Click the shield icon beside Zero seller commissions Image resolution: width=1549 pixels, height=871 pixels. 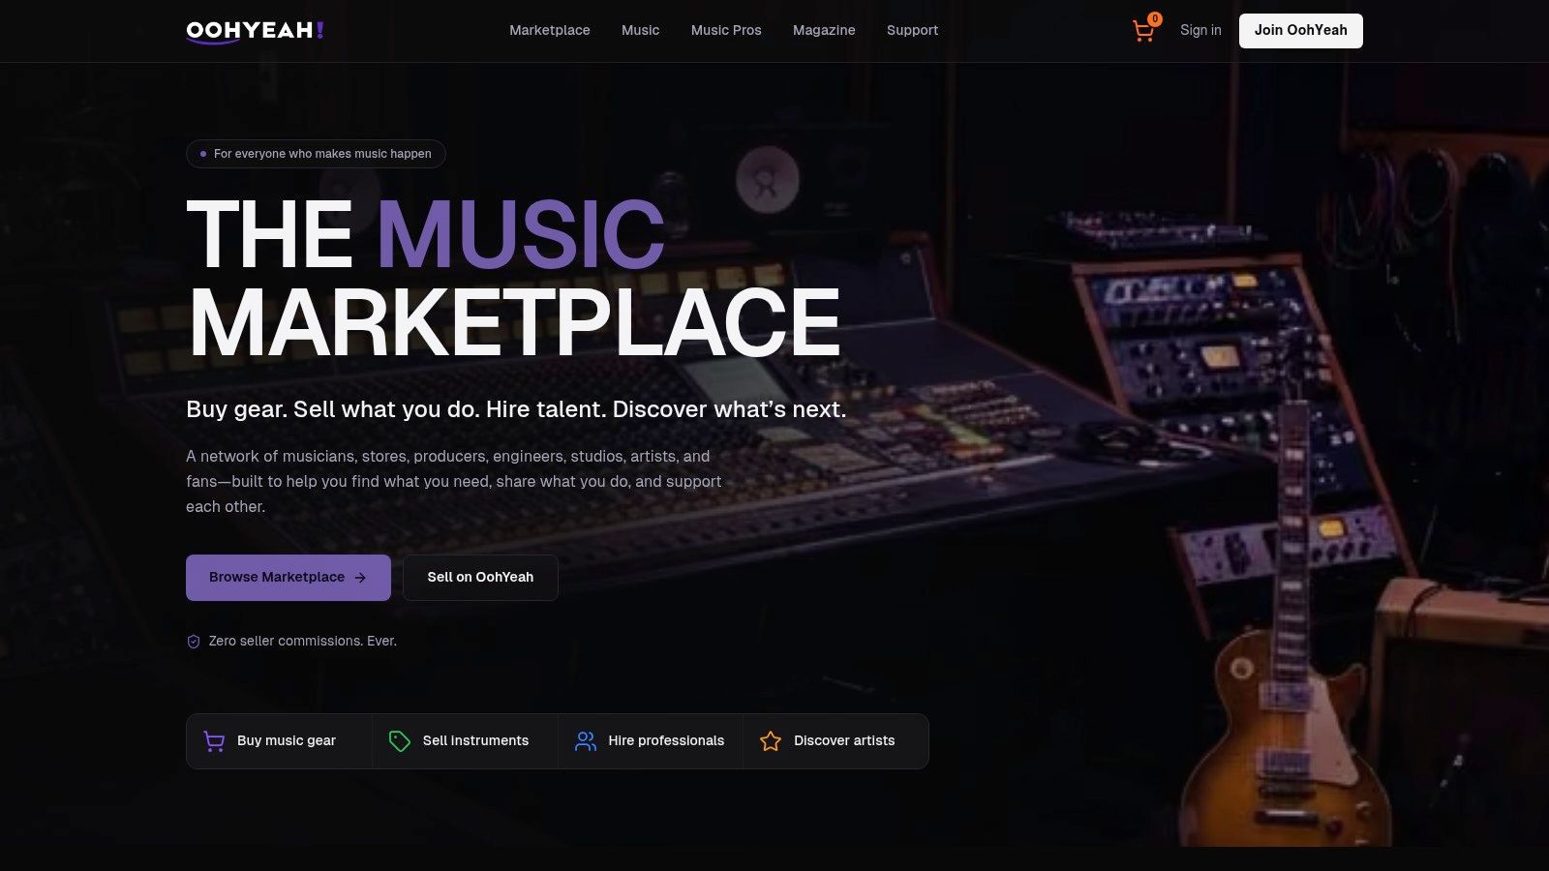(194, 642)
